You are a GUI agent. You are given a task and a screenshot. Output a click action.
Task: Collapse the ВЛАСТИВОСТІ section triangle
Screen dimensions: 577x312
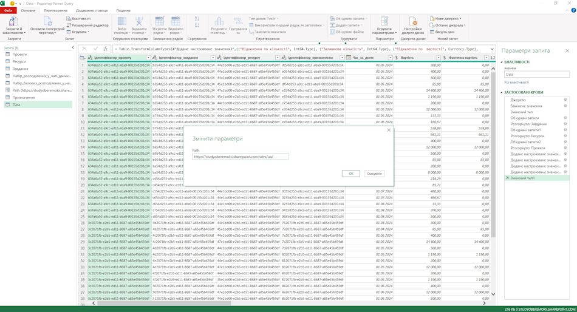[x=502, y=62]
